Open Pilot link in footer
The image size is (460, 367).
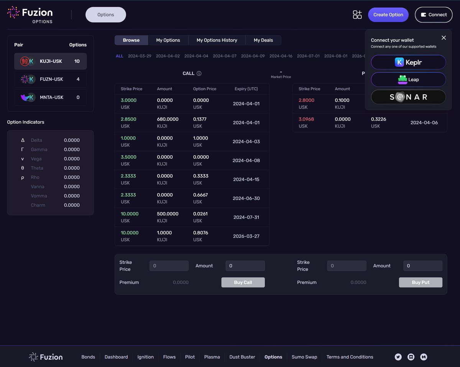click(190, 357)
